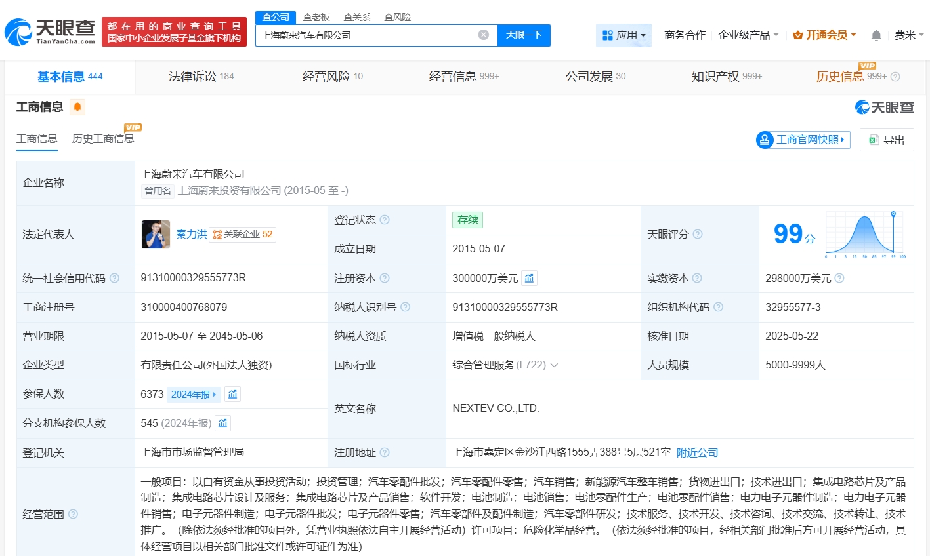The image size is (930, 556).
Task: Switch to 查风险 search tab
Action: [x=398, y=17]
